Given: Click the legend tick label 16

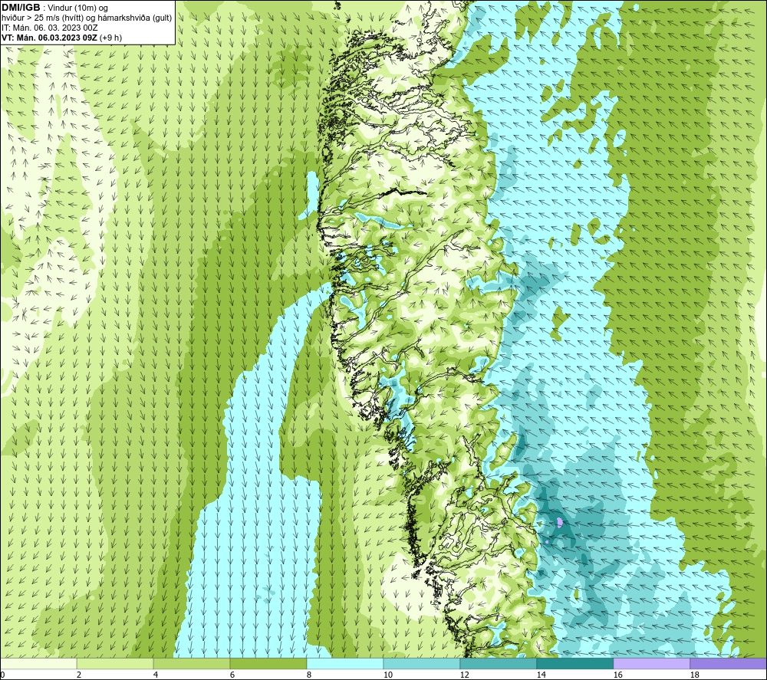Looking at the screenshot, I should 617,675.
